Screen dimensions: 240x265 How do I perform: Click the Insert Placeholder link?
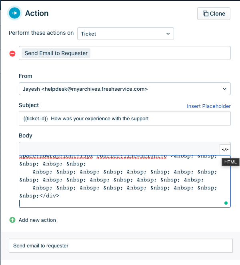tap(208, 106)
